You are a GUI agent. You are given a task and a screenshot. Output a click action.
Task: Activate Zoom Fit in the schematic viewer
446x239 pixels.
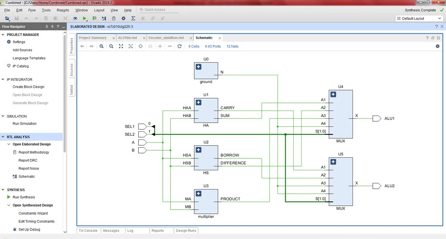[x=121, y=46]
